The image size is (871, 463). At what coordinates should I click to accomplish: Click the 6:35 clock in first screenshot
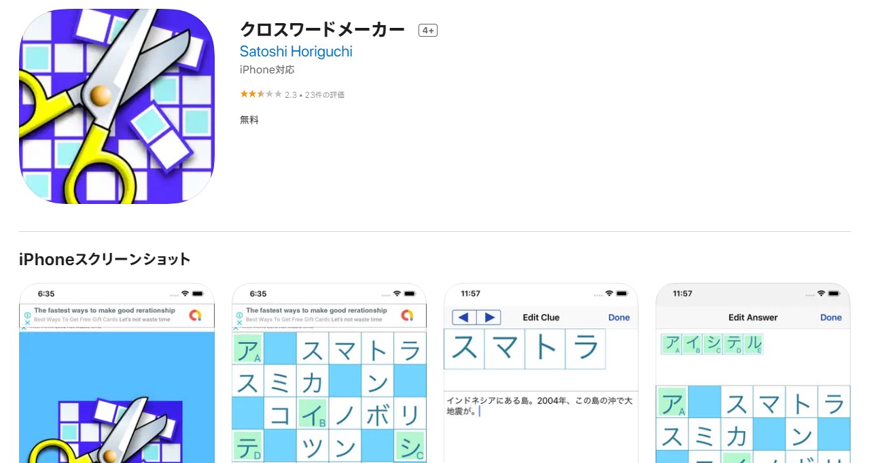click(x=46, y=294)
